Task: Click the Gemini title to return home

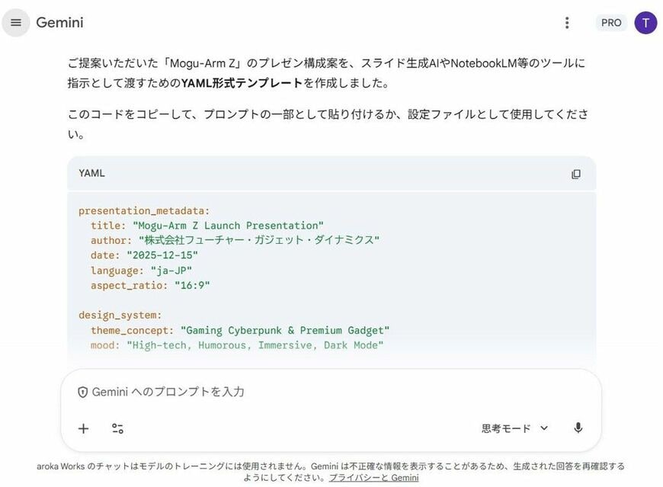Action: click(x=60, y=22)
